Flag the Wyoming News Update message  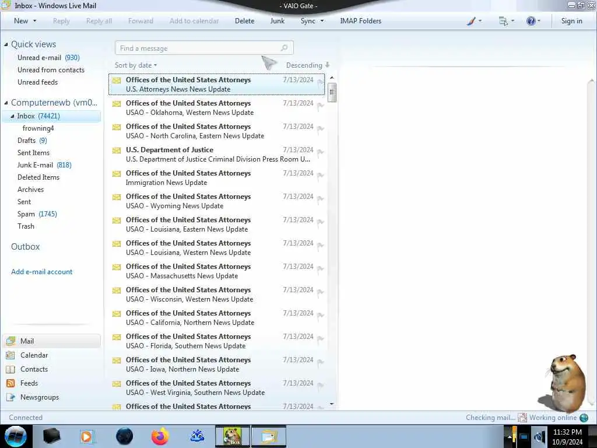click(x=320, y=199)
